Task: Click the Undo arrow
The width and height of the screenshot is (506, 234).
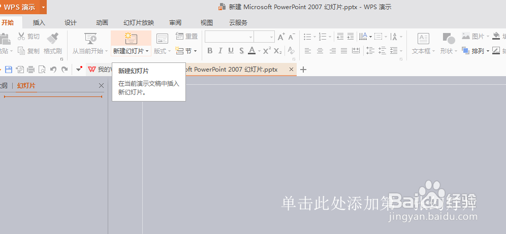Action: coord(53,70)
